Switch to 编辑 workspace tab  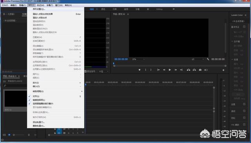(92, 9)
